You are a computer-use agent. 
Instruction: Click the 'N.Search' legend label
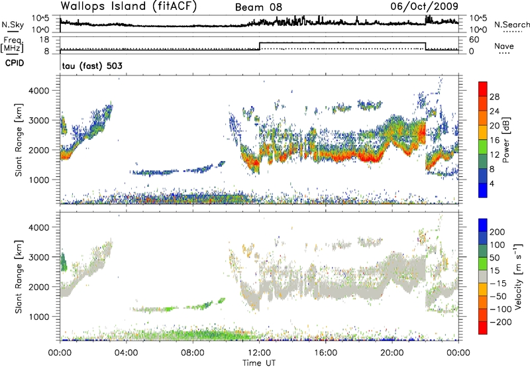coord(511,25)
